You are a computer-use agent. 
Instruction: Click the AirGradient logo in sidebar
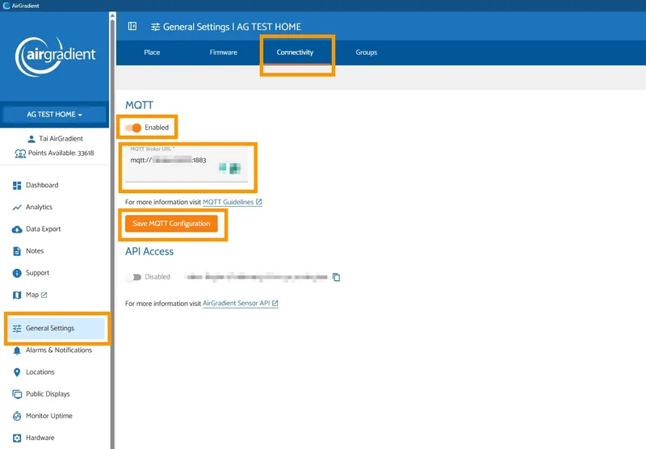tap(55, 57)
